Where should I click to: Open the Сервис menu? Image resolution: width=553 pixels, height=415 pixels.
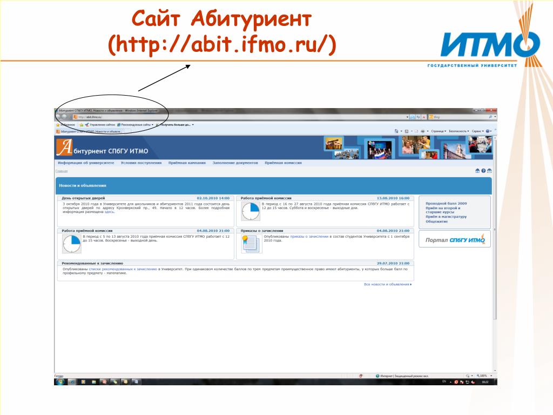(477, 131)
